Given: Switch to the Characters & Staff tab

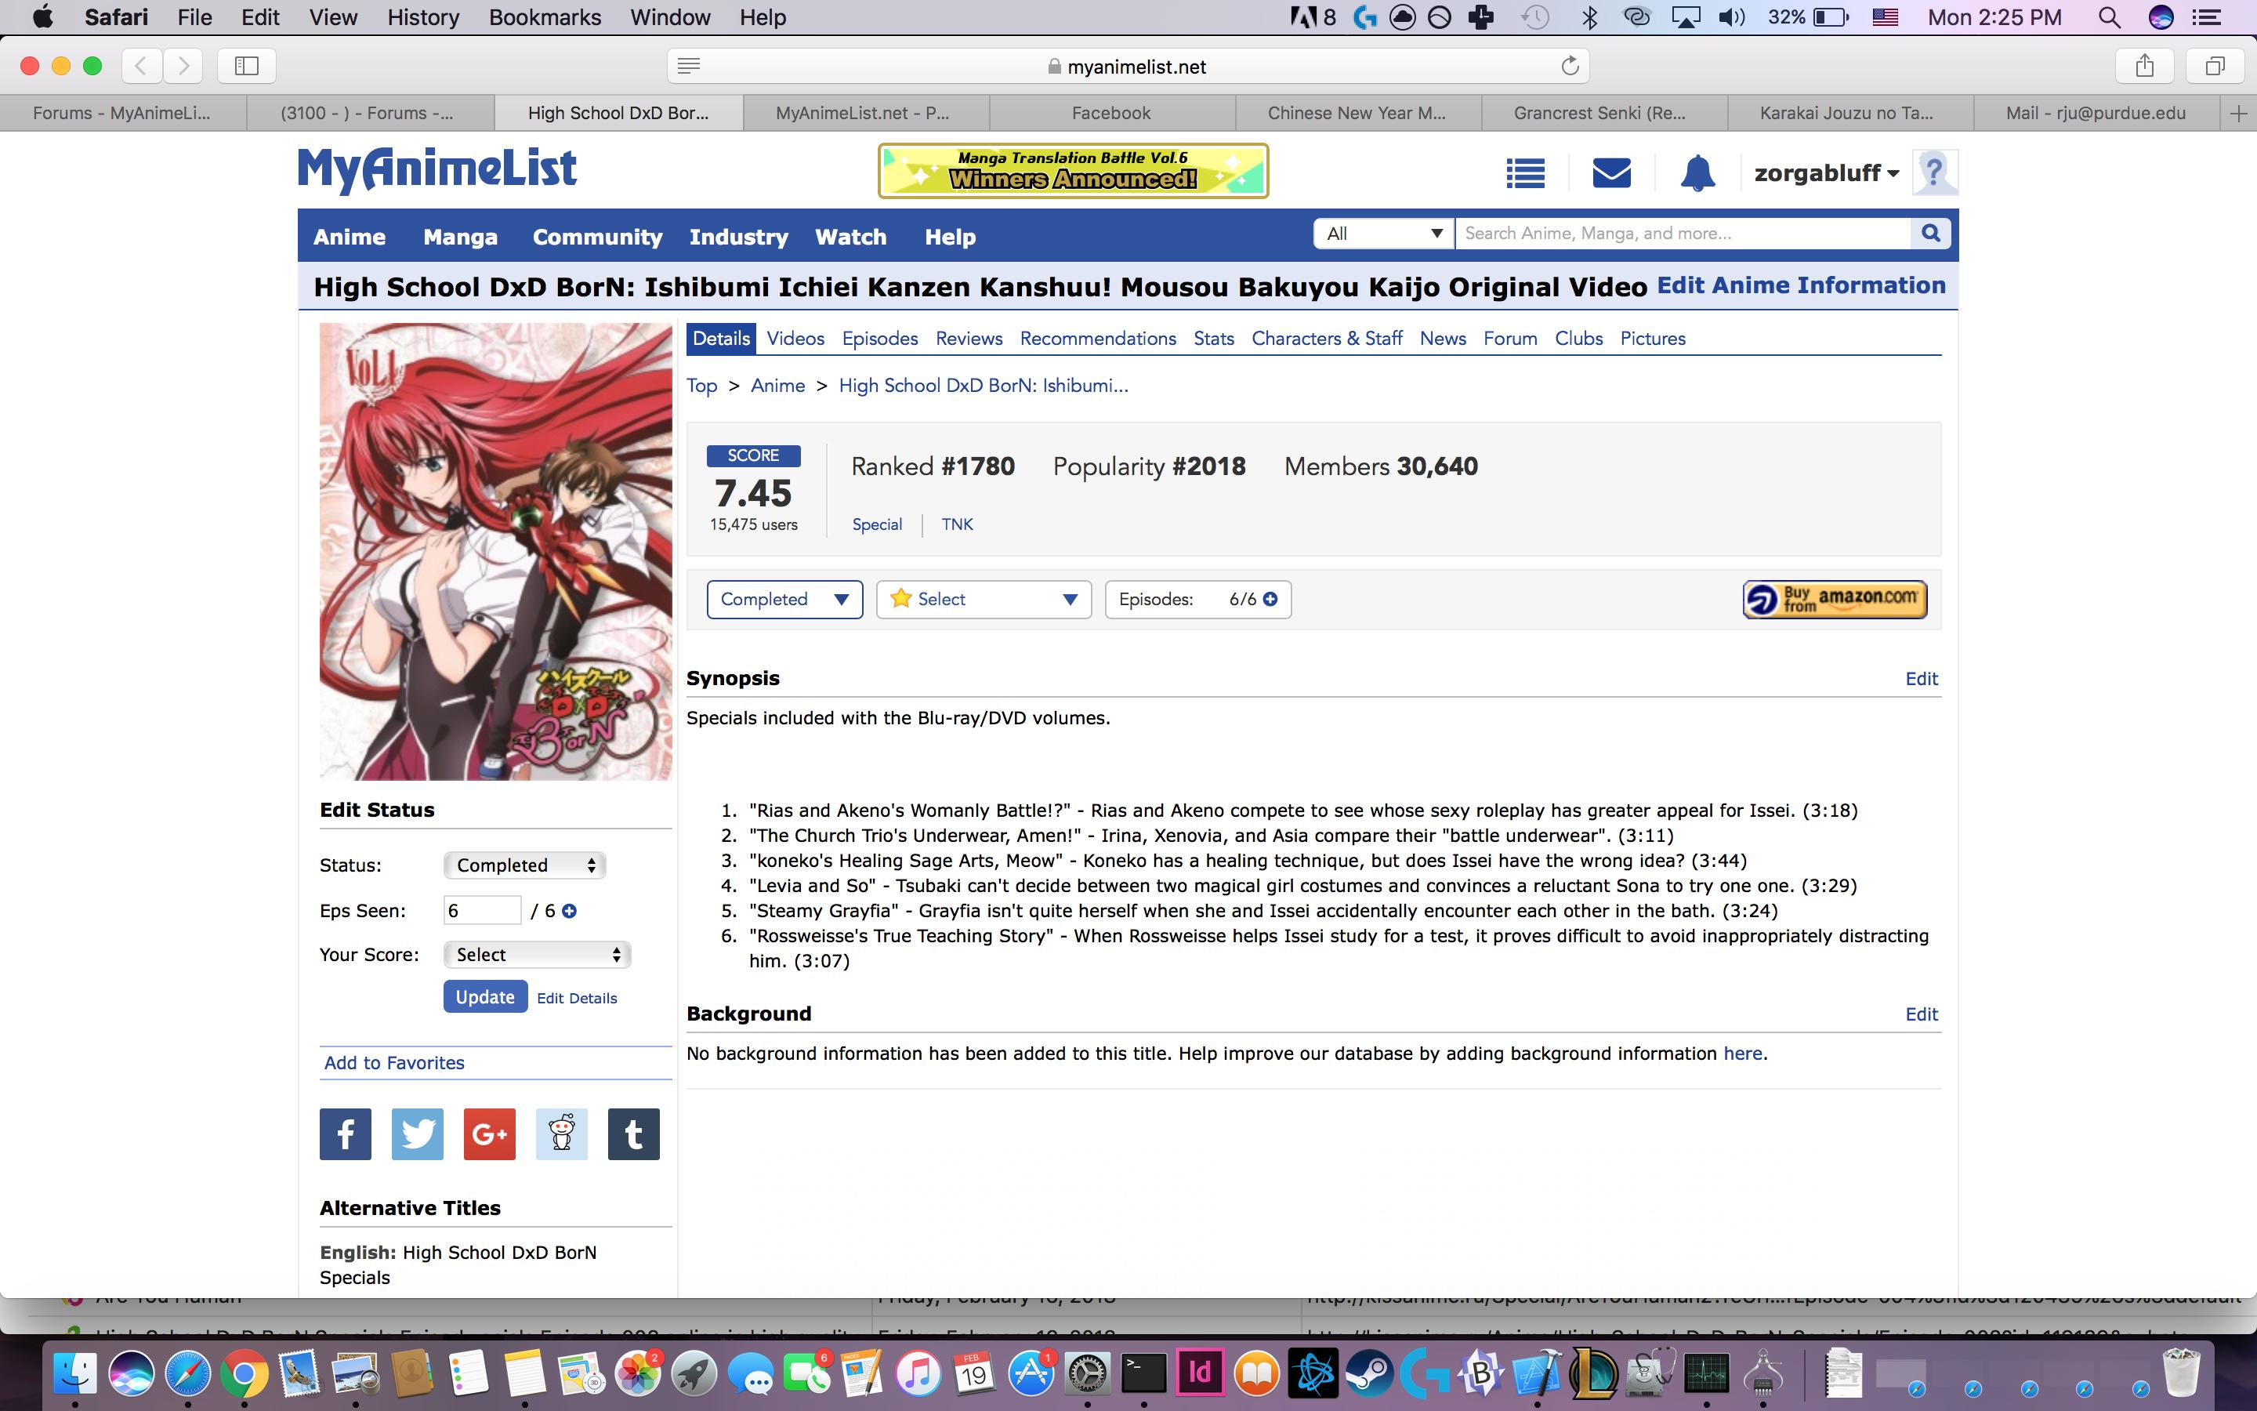Looking at the screenshot, I should click(1326, 339).
